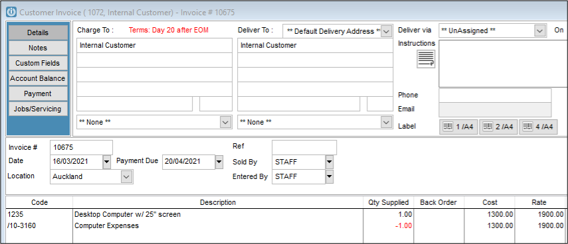Viewport: 568px width, 244px height.
Task: Click the Qty Supplied column header
Action: pyautogui.click(x=389, y=202)
